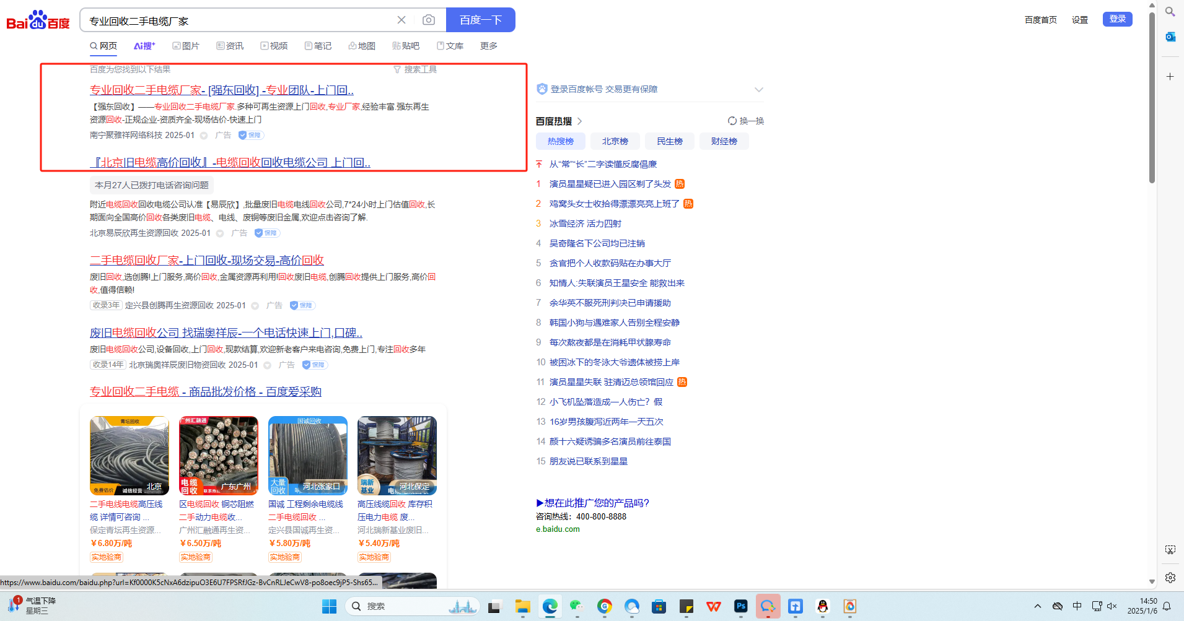The width and height of the screenshot is (1184, 621).
Task: Select the 北京榜 hot list tab
Action: point(615,141)
